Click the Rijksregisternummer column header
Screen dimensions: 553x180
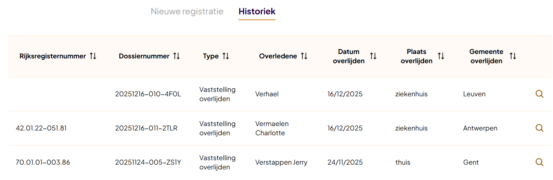click(53, 56)
